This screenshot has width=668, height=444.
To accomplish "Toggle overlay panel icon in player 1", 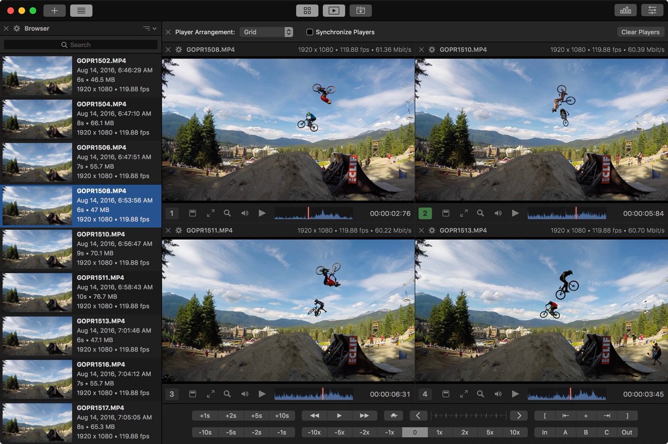I will pos(192,213).
